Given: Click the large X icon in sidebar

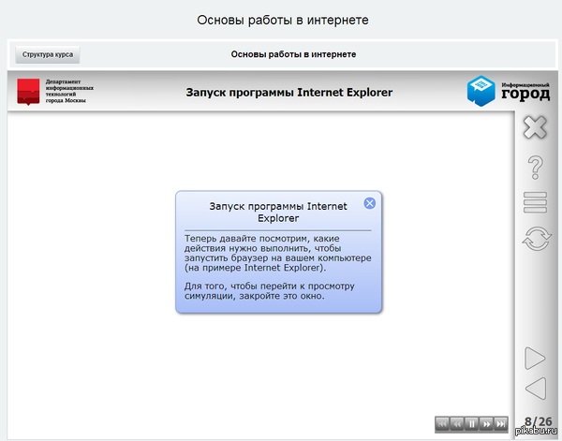Looking at the screenshot, I should point(535,126).
